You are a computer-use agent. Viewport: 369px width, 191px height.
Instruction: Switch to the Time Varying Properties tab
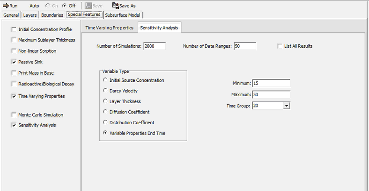[110, 28]
